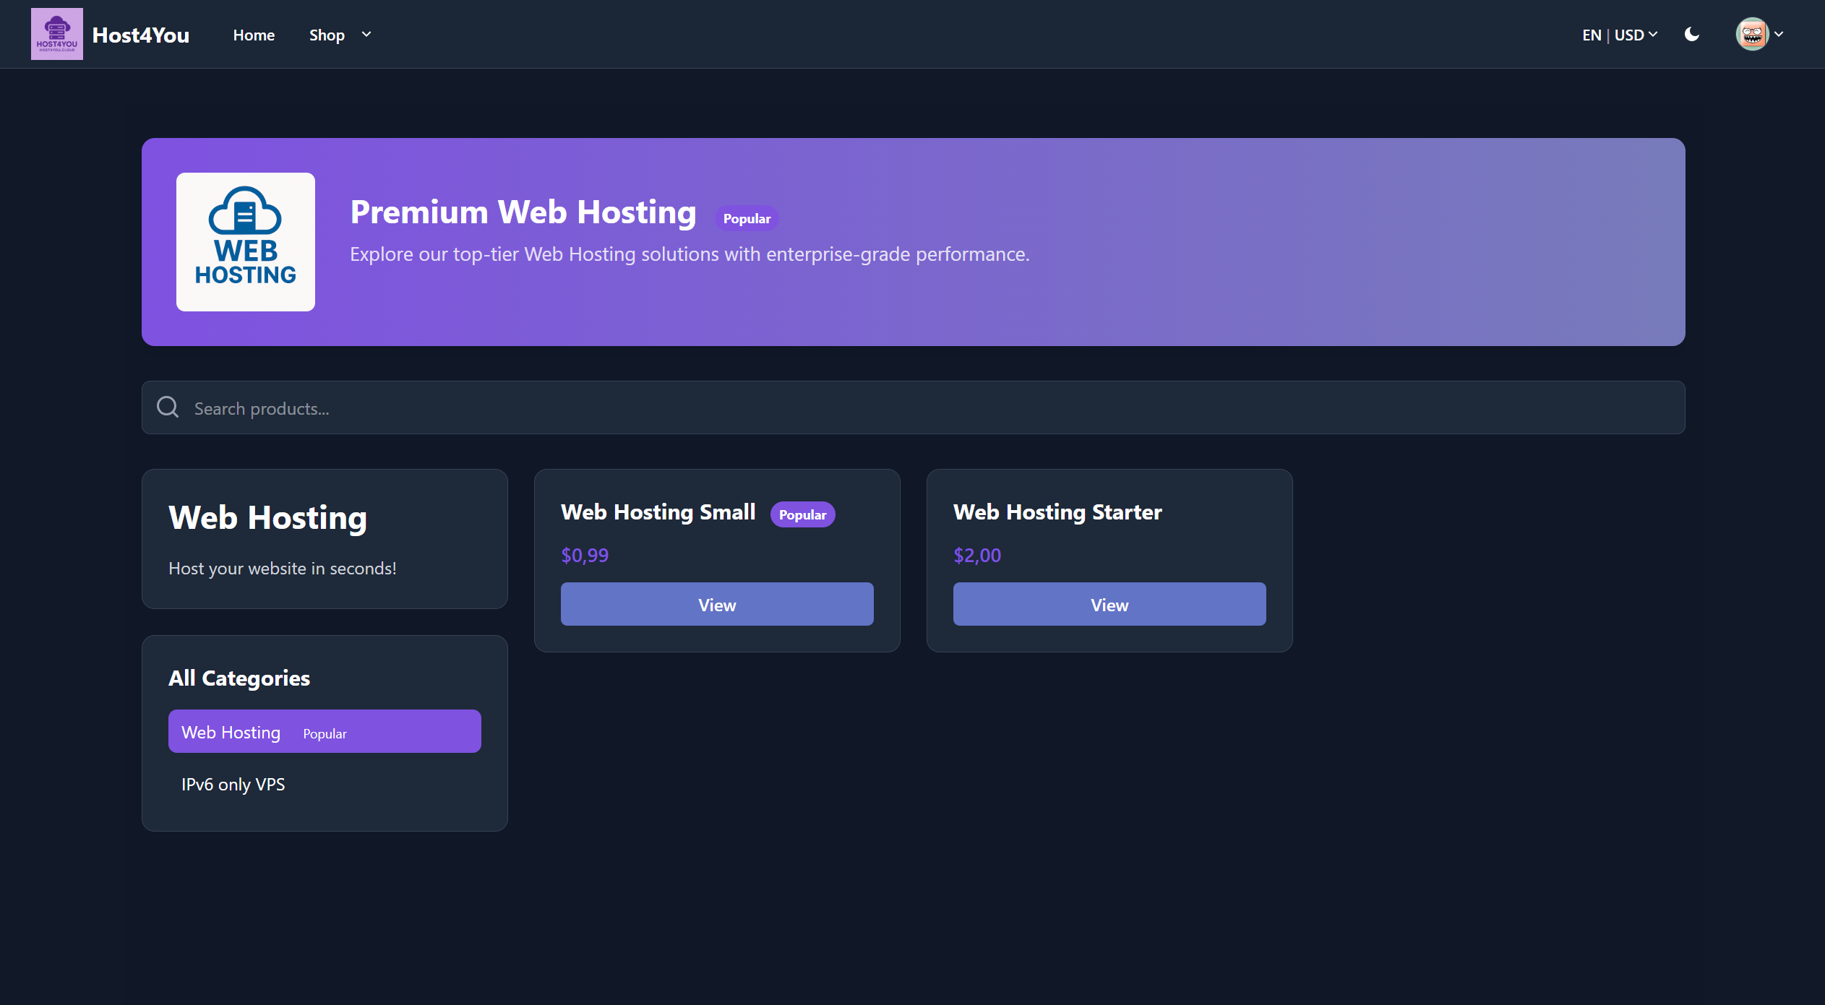Click the Web Hosting cloud logo
The height and width of the screenshot is (1005, 1825).
[245, 241]
